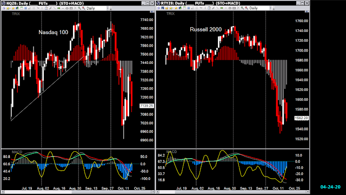Maximize the RTYZ8 chart window
Screen dimensions: 346x195
303,3
